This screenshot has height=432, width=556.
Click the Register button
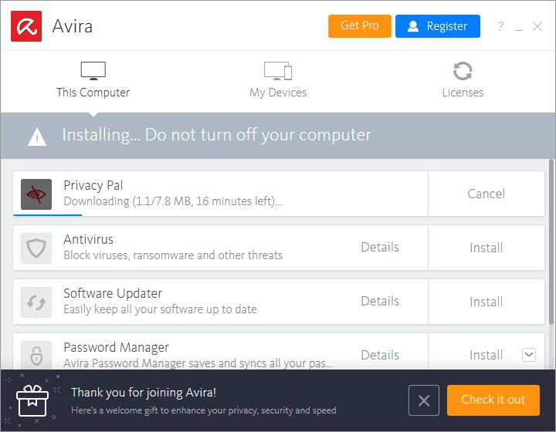(437, 26)
